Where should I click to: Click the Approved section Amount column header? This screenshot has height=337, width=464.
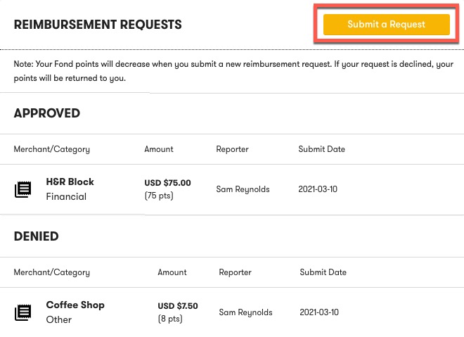(x=159, y=149)
